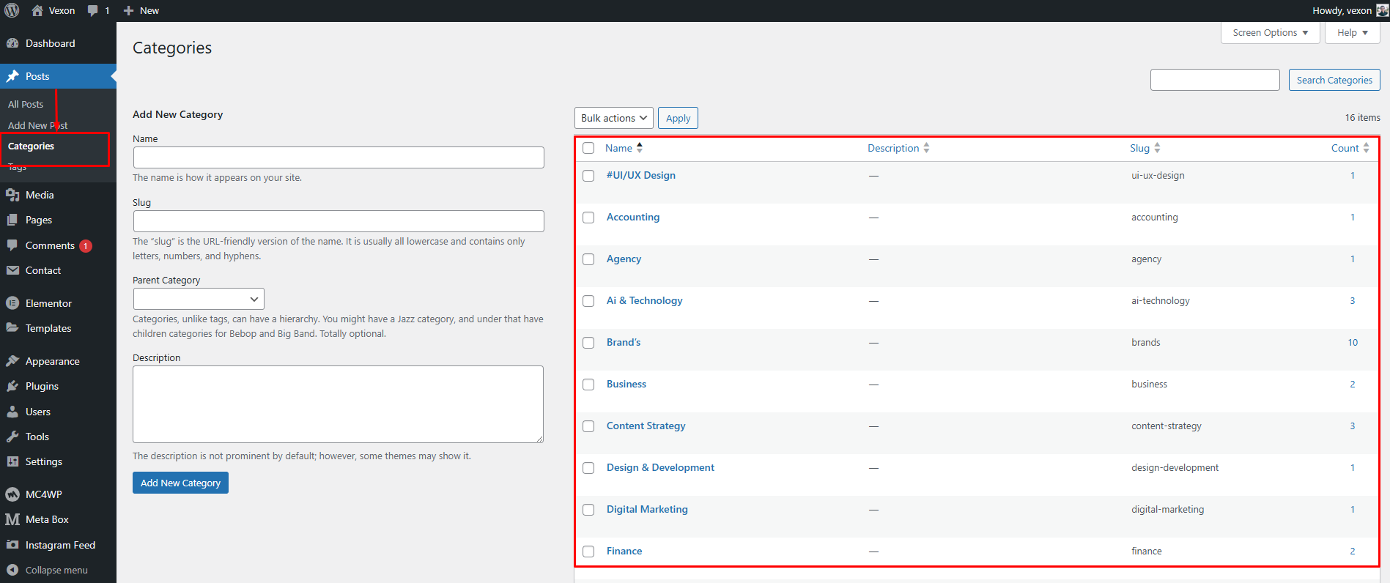Open the Vexon site home icon
The height and width of the screenshot is (583, 1390).
click(x=37, y=10)
